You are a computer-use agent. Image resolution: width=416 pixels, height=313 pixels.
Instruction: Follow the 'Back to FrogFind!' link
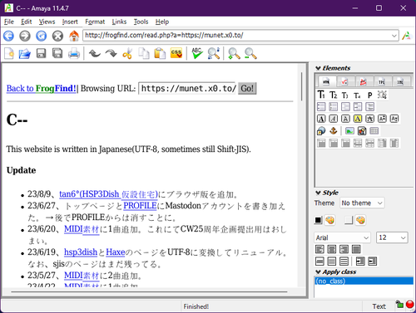coord(41,89)
